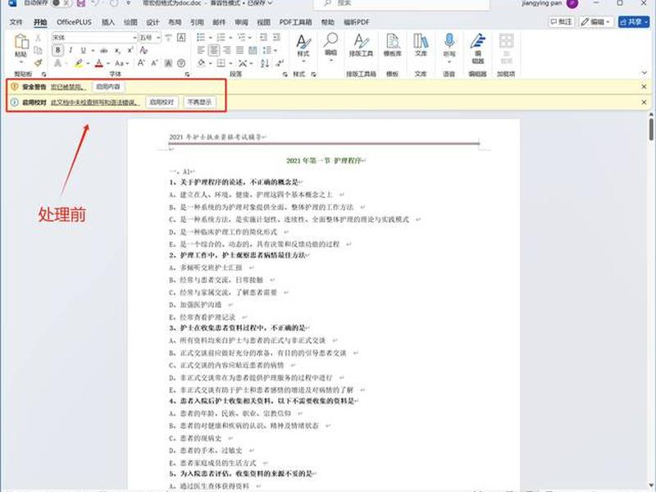This screenshot has width=656, height=492.
Task: Toggle Underline formatting
Action: tap(83, 50)
